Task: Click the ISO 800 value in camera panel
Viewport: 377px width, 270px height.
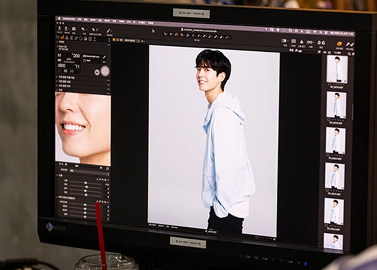Action: point(62,65)
